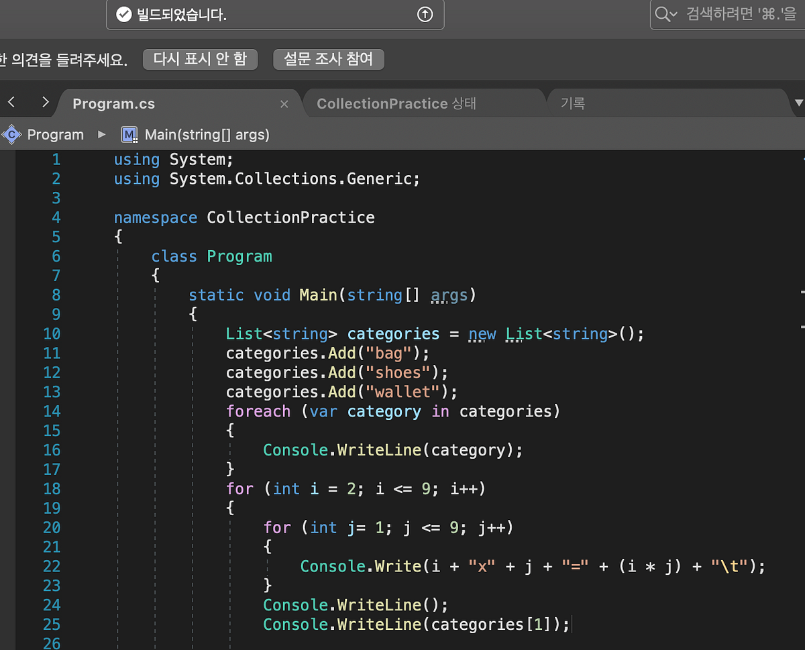Click the build success checkmark icon
The height and width of the screenshot is (650, 805).
click(123, 14)
